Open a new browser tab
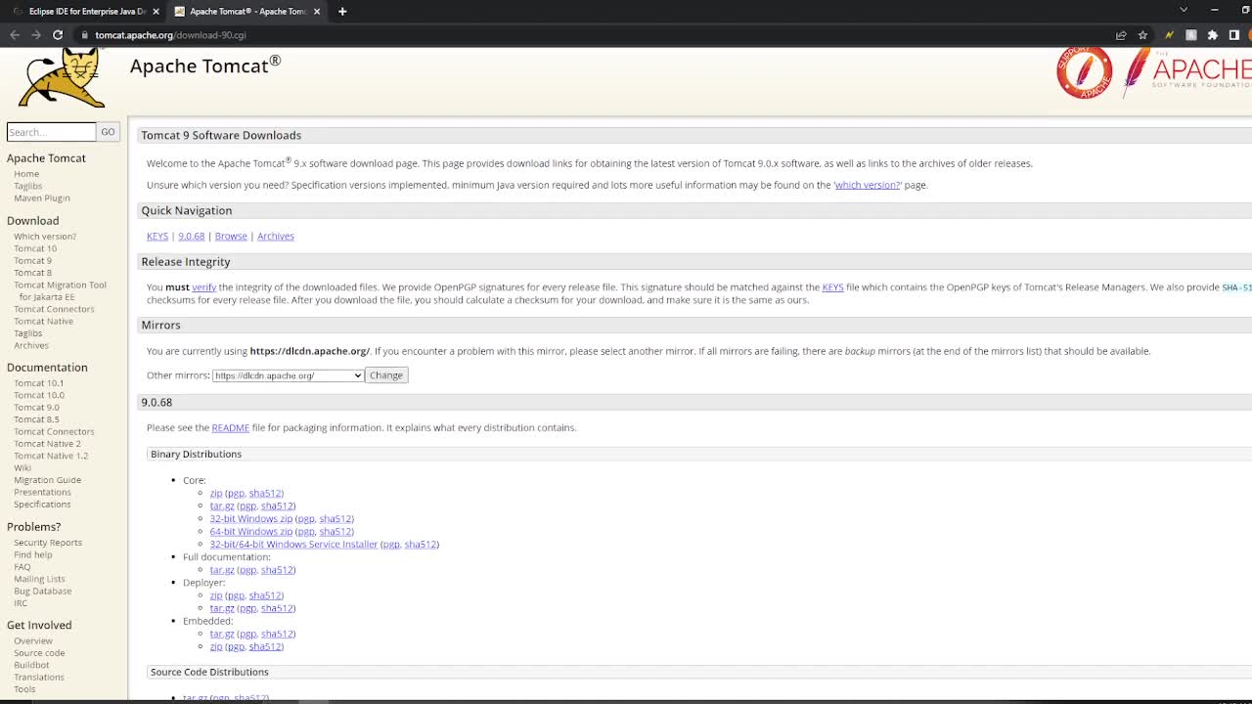The width and height of the screenshot is (1252, 704). (342, 12)
